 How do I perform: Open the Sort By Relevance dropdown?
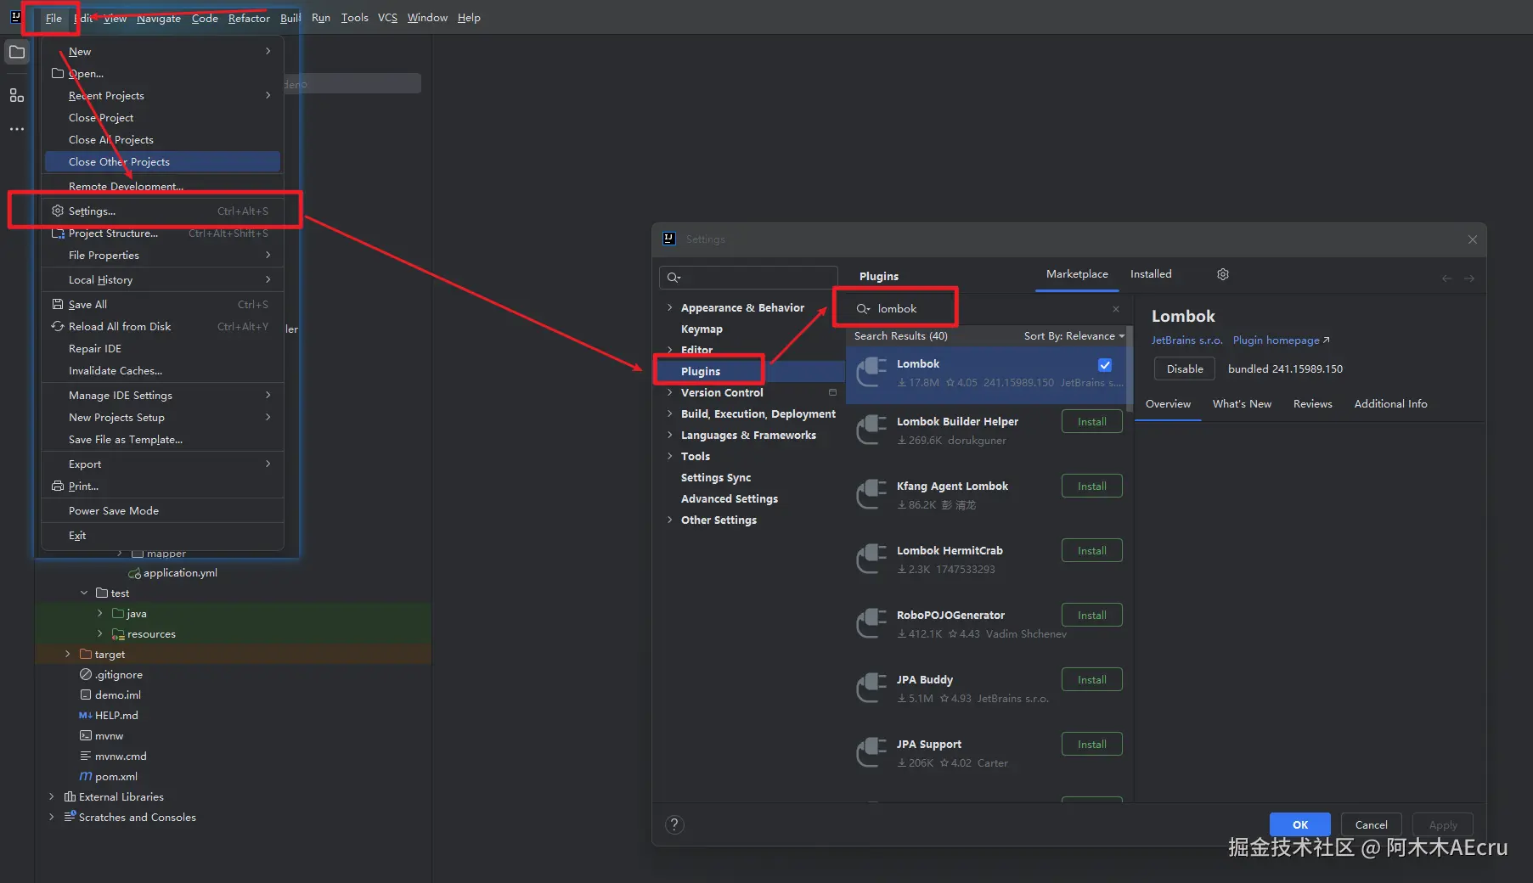1074,336
